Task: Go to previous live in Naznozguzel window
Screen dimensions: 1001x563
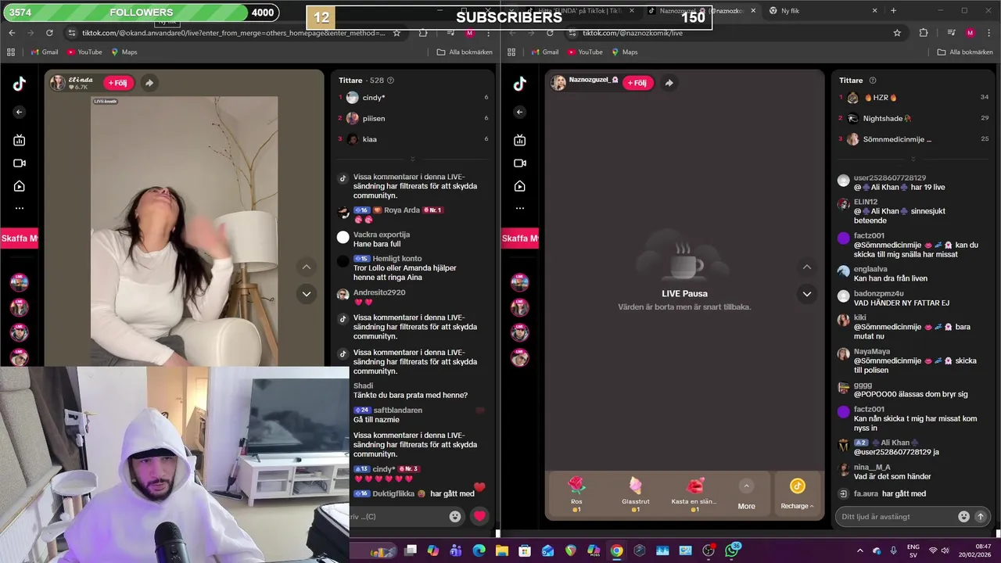Action: [x=807, y=267]
